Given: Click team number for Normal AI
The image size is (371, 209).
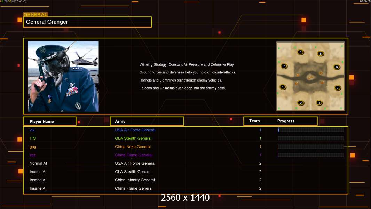Looking at the screenshot, I should pyautogui.click(x=260, y=163).
